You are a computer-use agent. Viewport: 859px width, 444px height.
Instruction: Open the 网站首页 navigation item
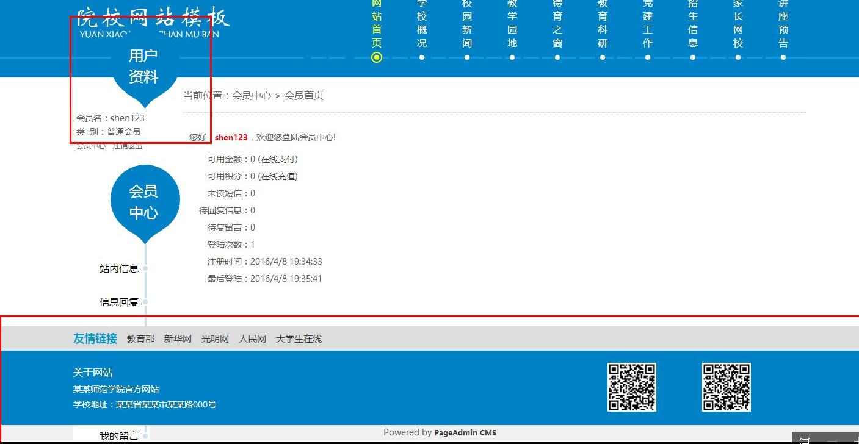(x=377, y=24)
